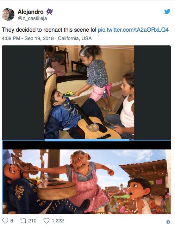Open Alejandro's profile avatar
This screenshot has width=175, height=227.
point(8,14)
